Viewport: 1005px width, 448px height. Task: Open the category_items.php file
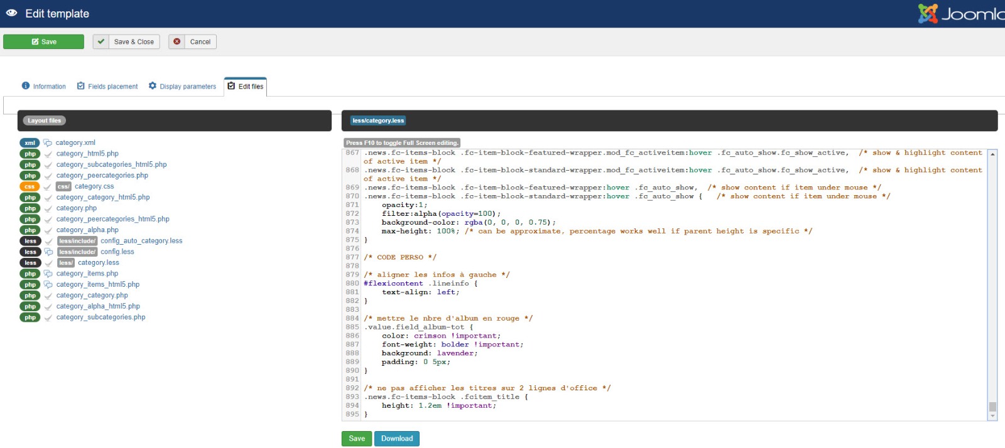click(87, 274)
